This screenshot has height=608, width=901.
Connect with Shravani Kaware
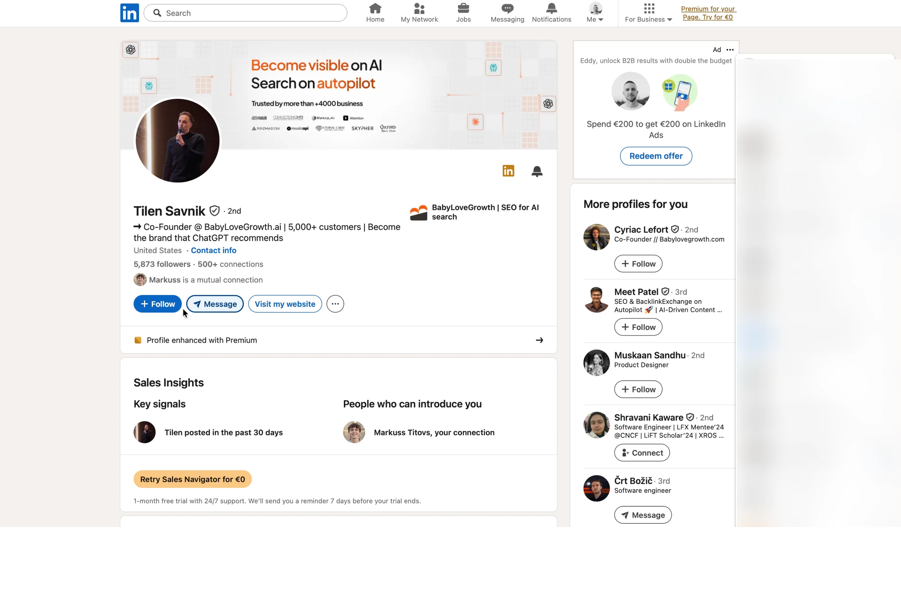coord(642,453)
